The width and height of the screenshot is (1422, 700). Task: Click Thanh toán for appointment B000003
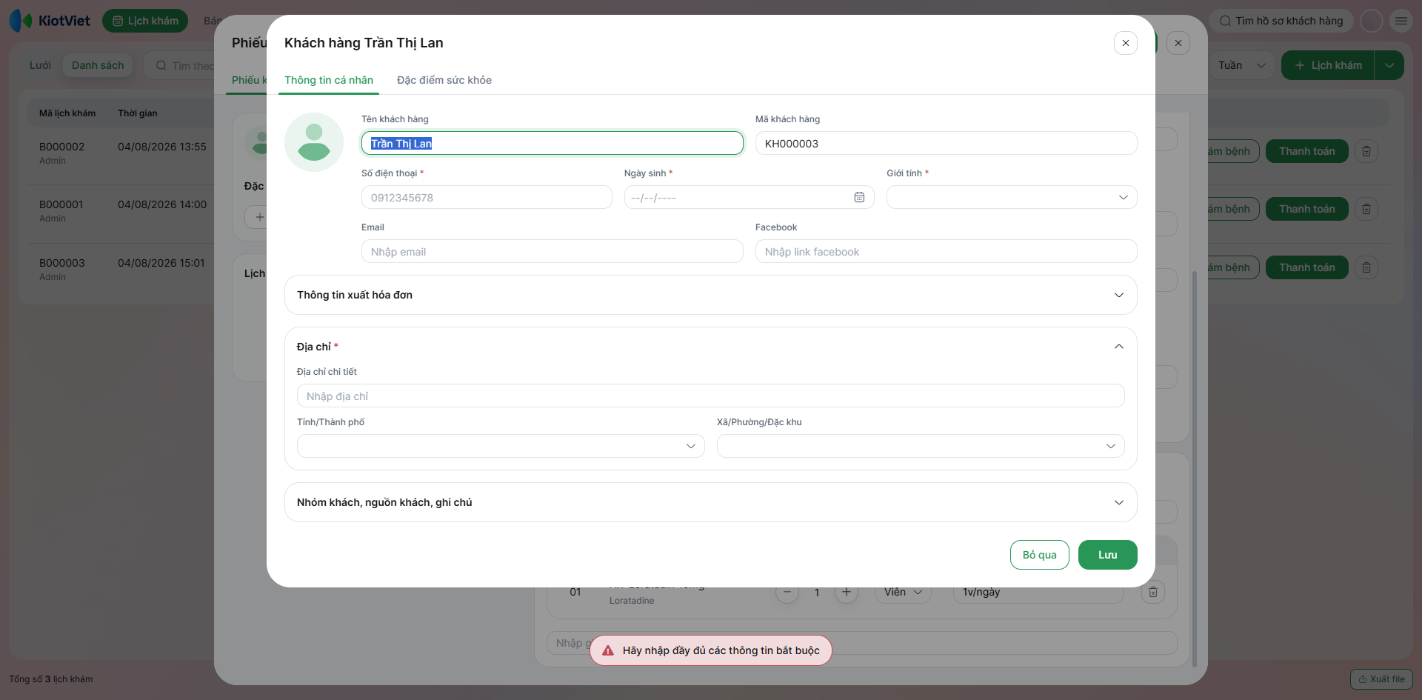[1306, 267]
